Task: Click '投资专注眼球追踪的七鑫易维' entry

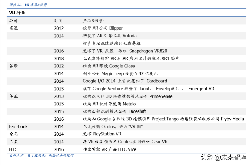Action: [x=112, y=43]
